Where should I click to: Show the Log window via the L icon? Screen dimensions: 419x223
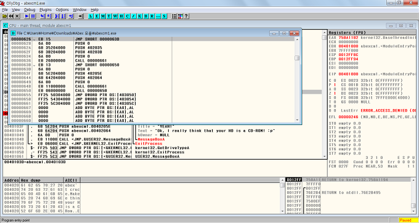pyautogui.click(x=91, y=16)
